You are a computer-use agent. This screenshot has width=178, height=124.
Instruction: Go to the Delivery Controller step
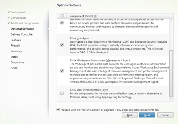(x=22, y=34)
